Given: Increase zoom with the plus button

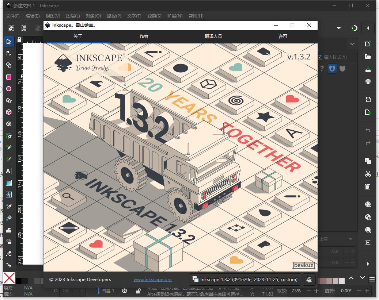Looking at the screenshot, I should pos(317,291).
